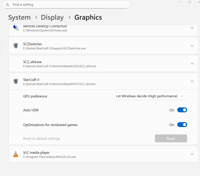Expand the VLC media player entry
The image size is (200, 176).
192,154
